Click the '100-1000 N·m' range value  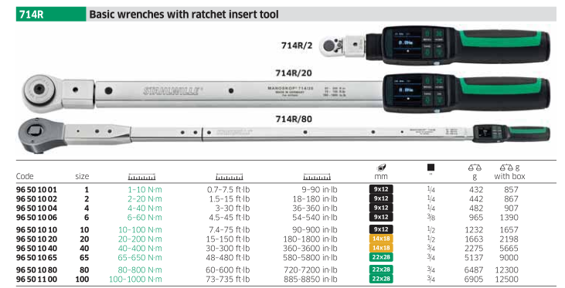[135, 280]
